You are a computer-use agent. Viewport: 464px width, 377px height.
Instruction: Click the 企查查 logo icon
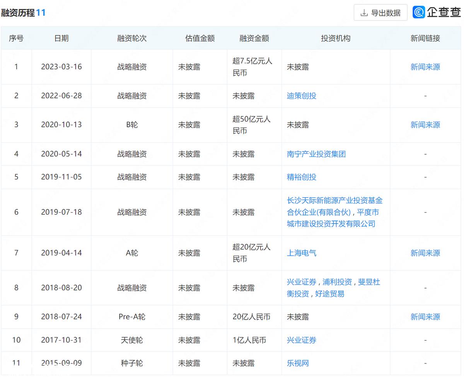(419, 12)
